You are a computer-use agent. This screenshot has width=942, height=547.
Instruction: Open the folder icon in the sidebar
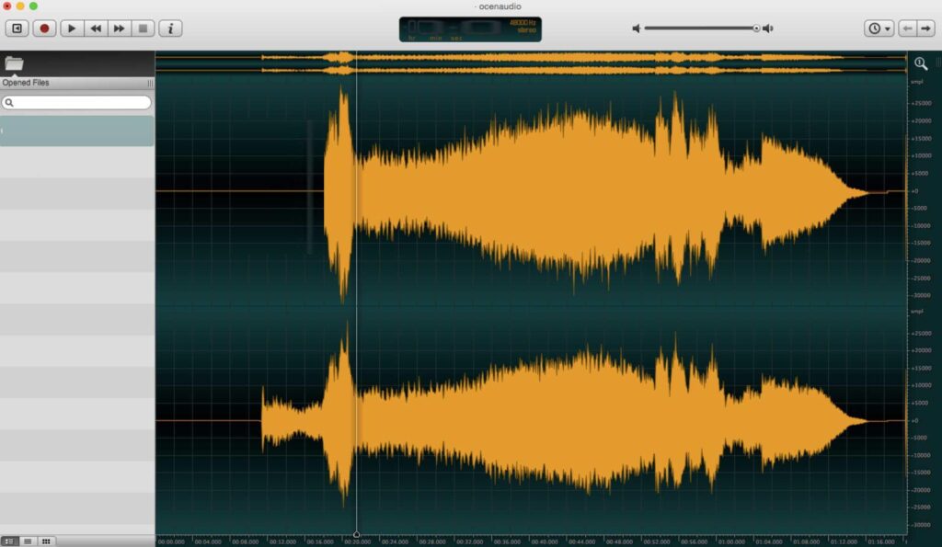point(14,63)
